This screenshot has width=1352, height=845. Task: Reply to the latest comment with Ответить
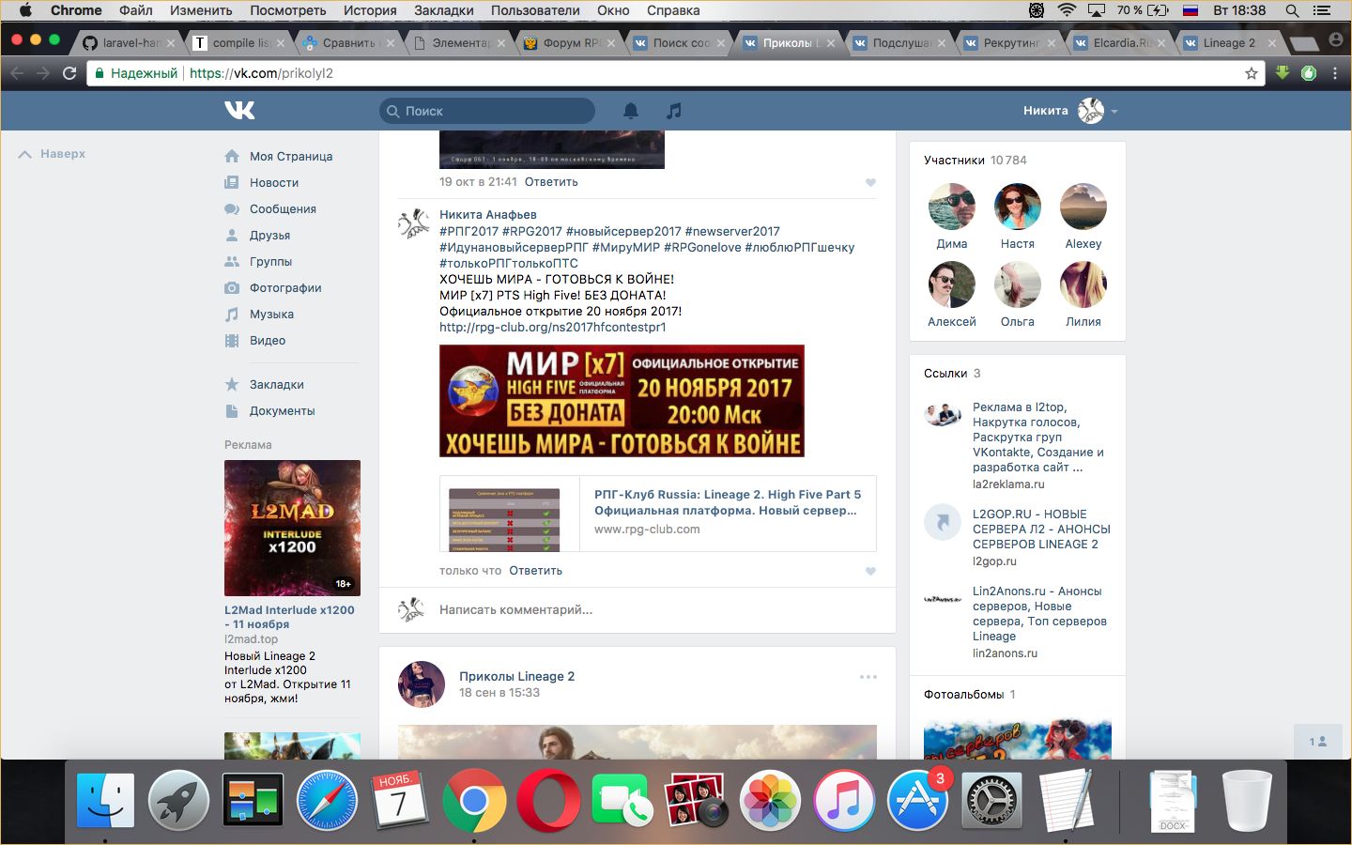click(535, 571)
